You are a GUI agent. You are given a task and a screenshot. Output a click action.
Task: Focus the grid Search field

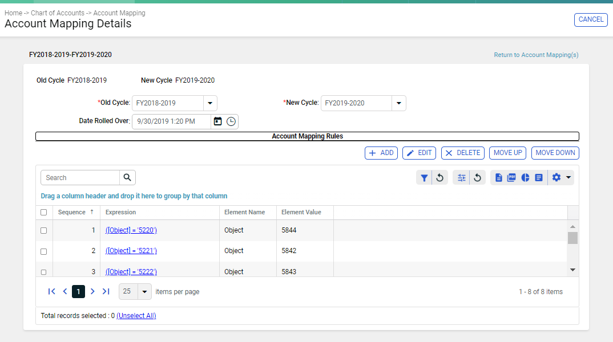tap(80, 178)
